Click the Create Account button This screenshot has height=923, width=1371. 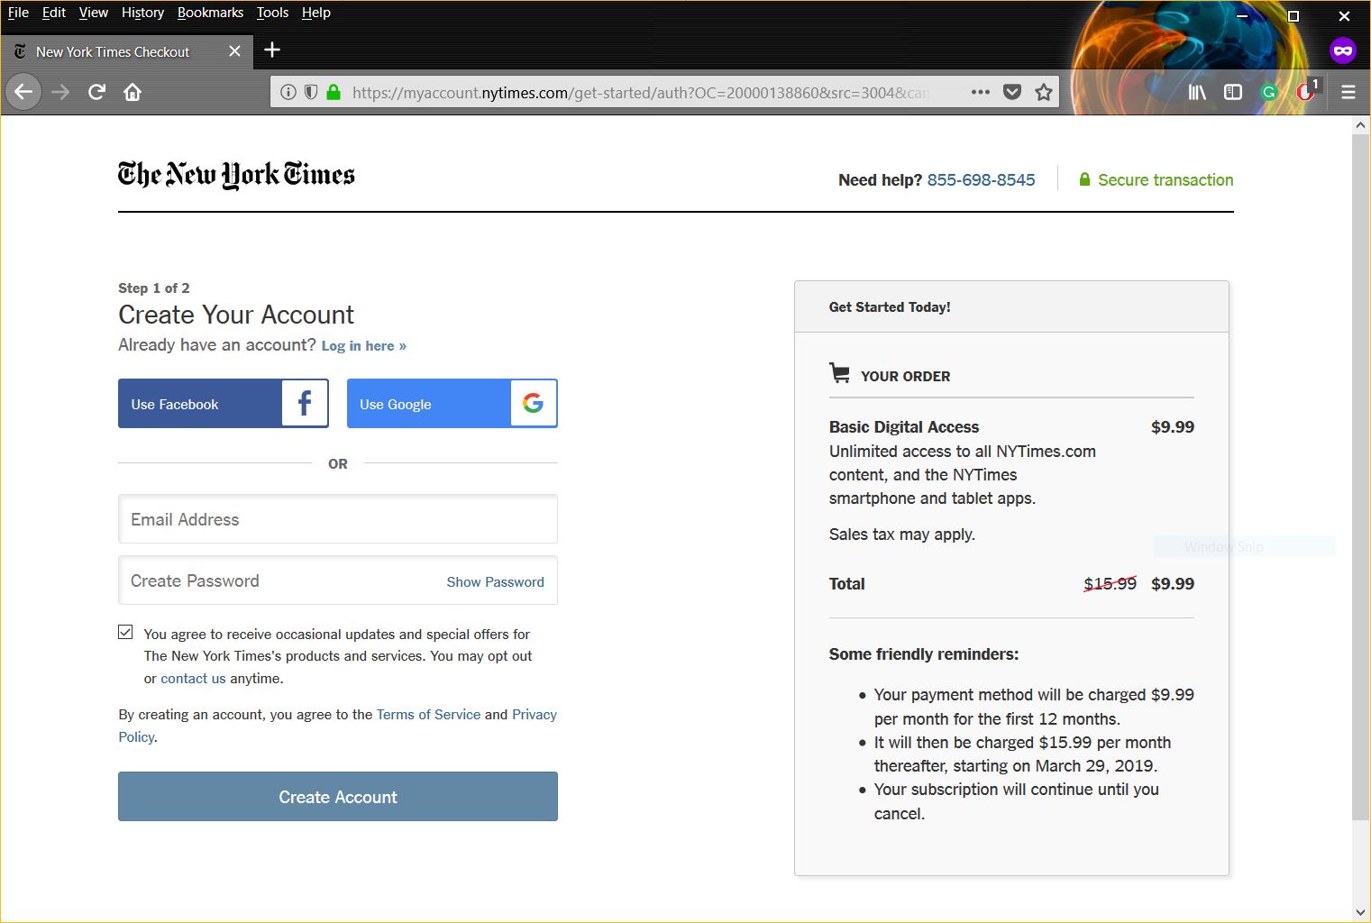point(338,797)
